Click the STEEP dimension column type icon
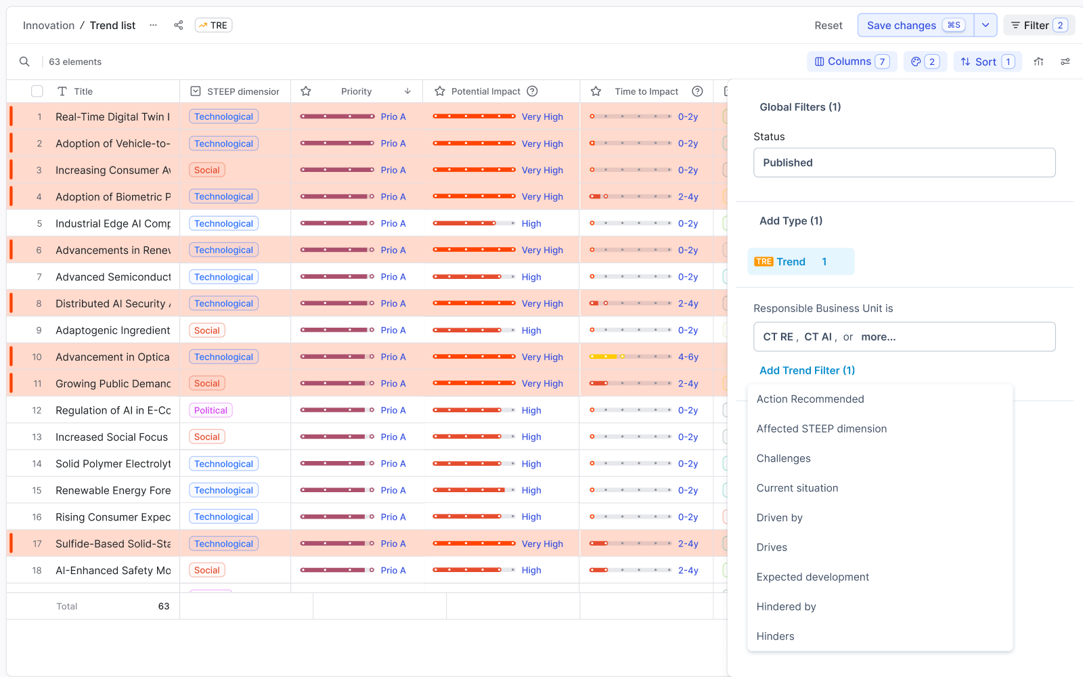The image size is (1083, 677). (x=196, y=91)
